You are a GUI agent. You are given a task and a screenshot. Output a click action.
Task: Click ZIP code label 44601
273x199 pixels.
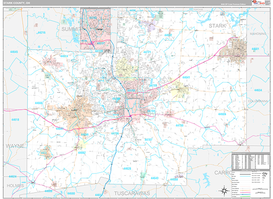click(255, 49)
